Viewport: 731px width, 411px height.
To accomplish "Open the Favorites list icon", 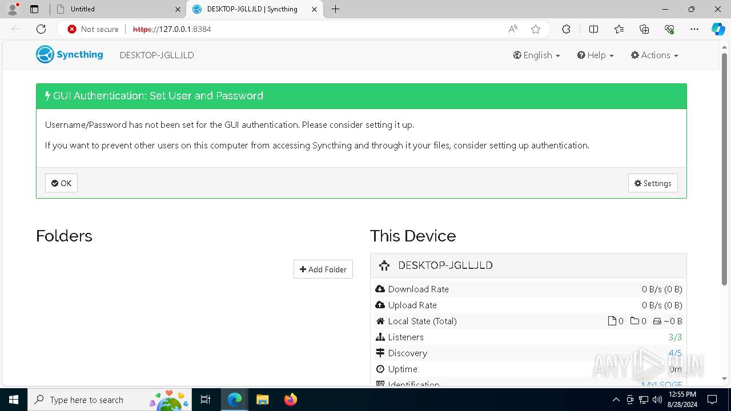I will (619, 29).
